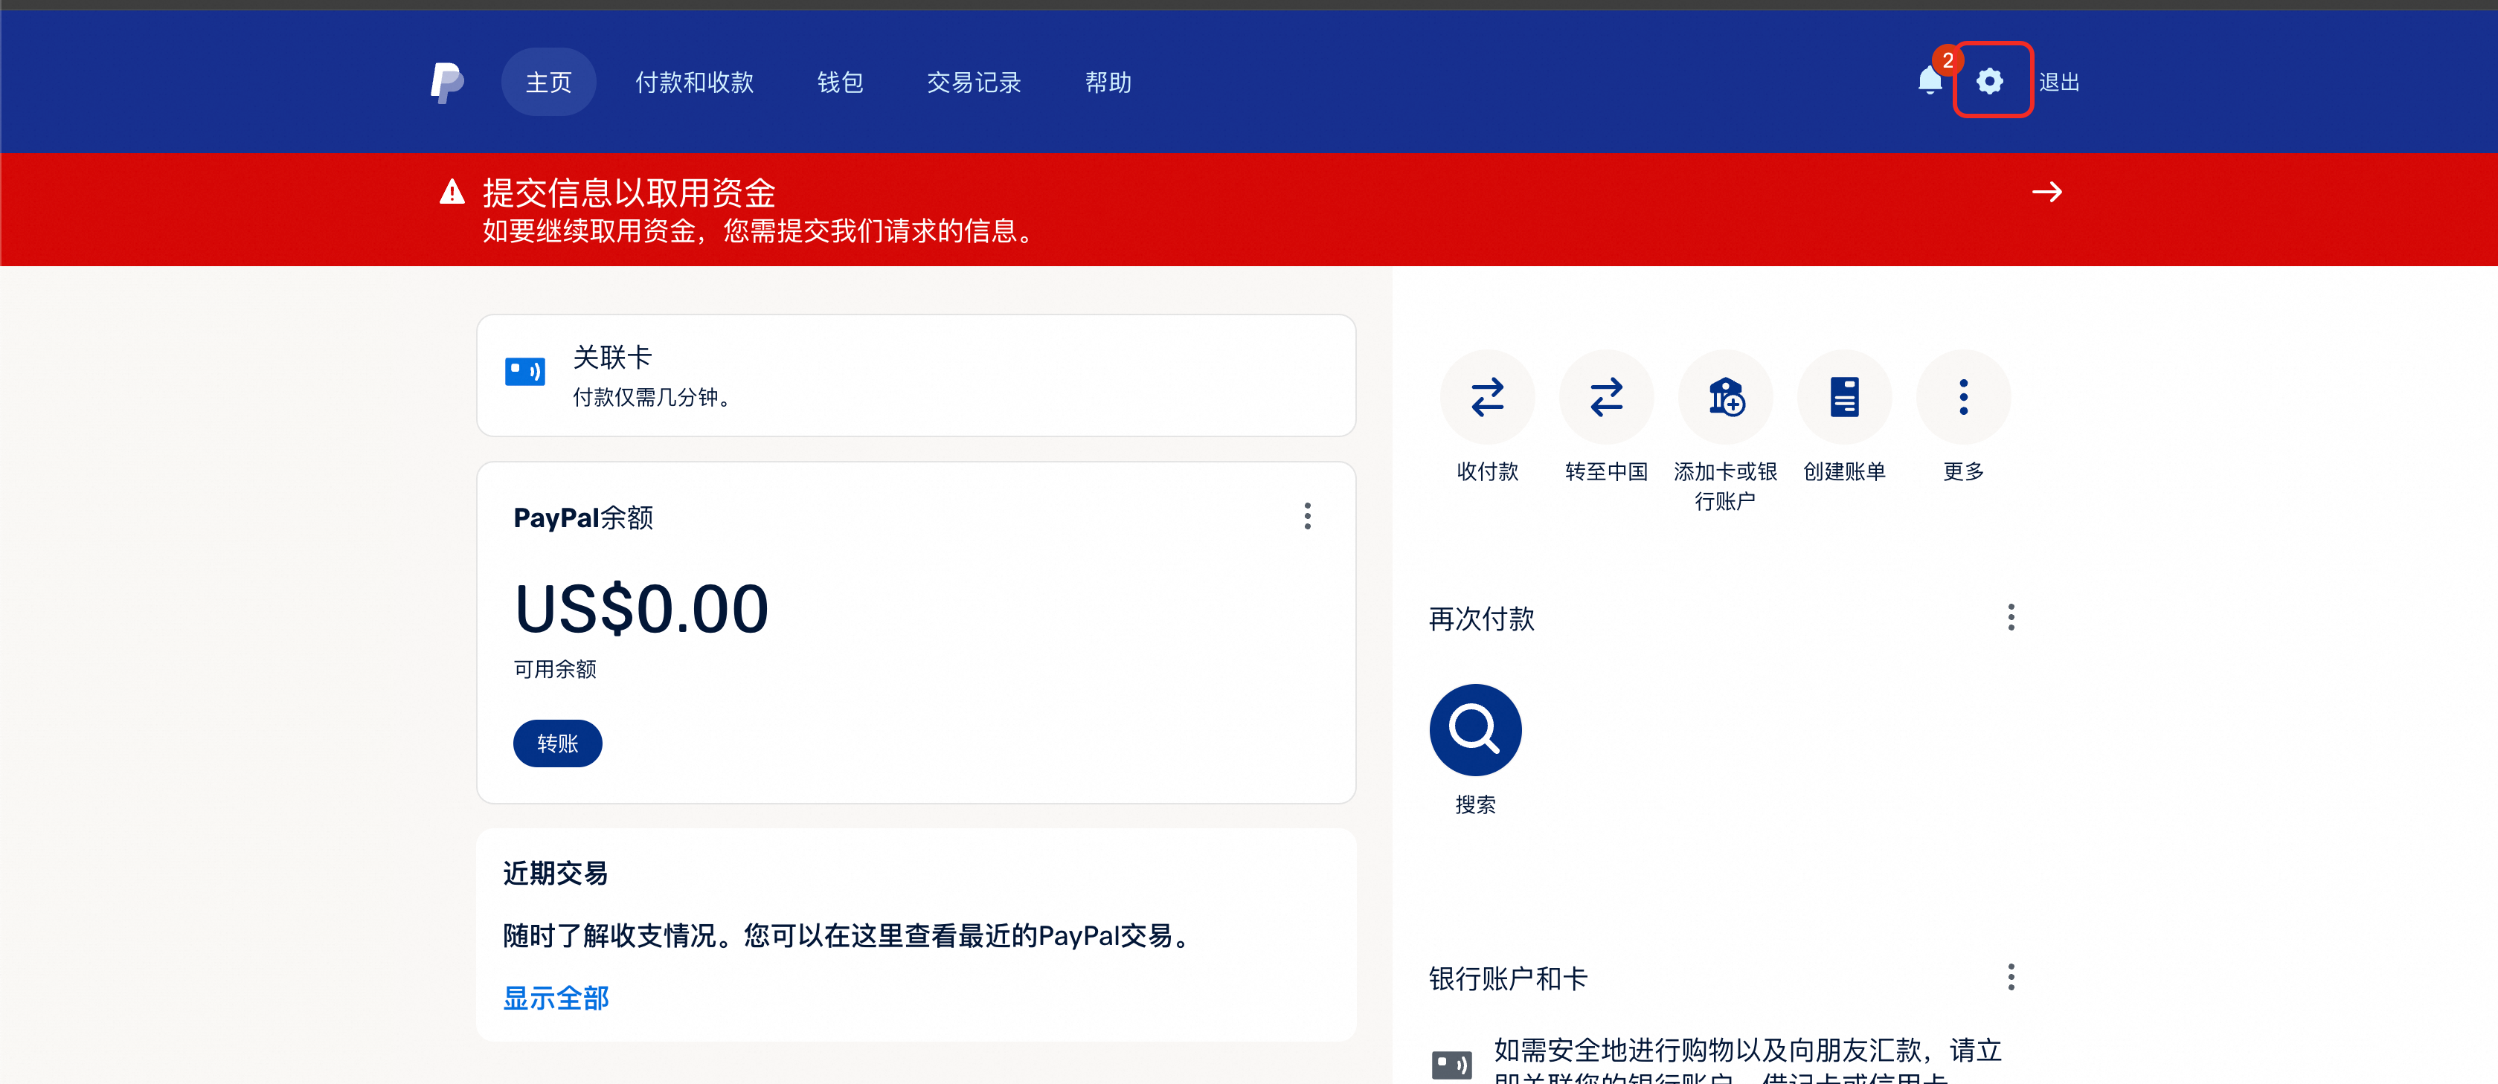Image resolution: width=2498 pixels, height=1084 pixels.
Task: Go to 付款和收款 menu
Action: 694,83
